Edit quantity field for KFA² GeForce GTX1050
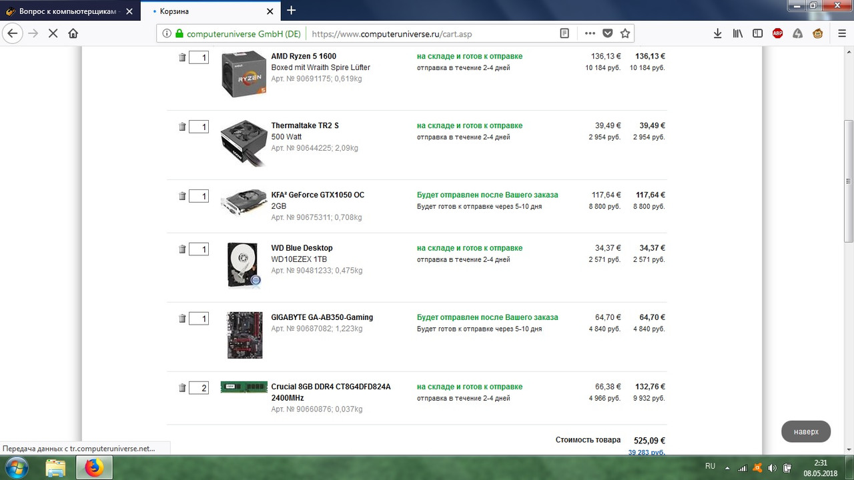 point(199,196)
